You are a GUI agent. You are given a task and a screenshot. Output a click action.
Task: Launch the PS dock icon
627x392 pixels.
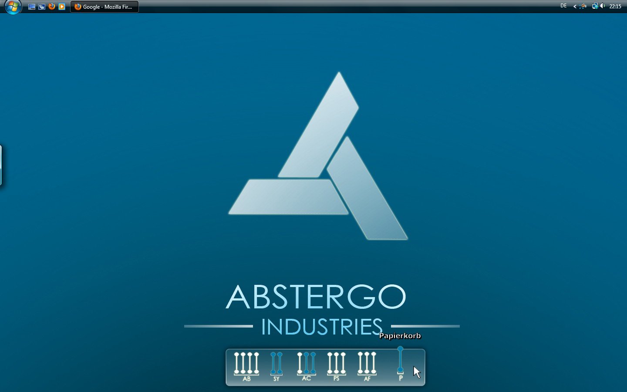coord(336,367)
